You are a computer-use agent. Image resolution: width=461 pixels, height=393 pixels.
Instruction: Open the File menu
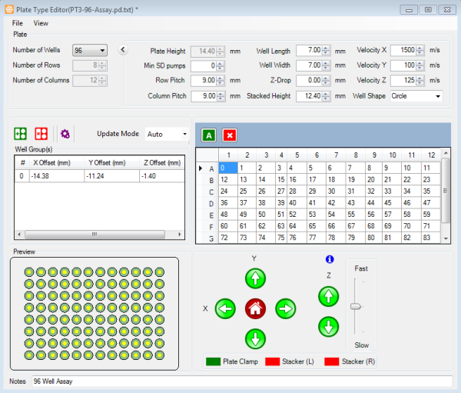coord(17,23)
